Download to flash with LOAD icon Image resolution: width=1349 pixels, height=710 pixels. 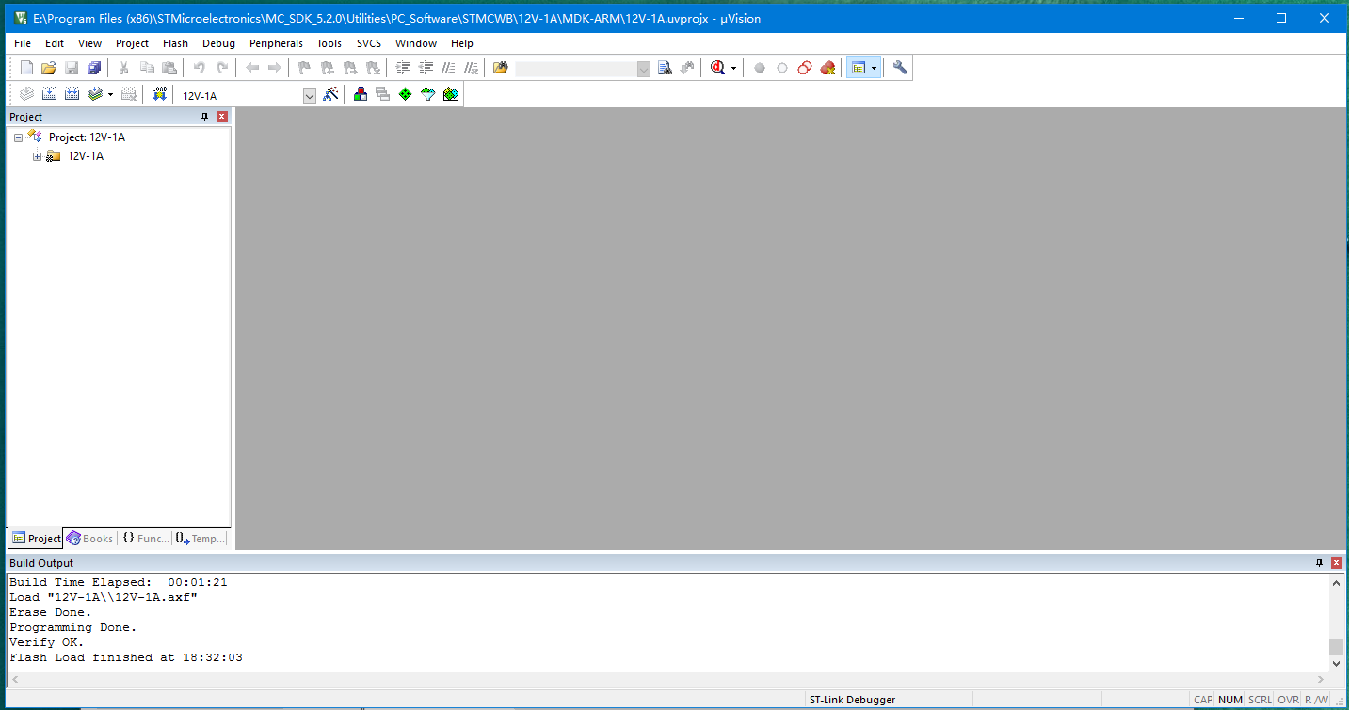pyautogui.click(x=159, y=94)
